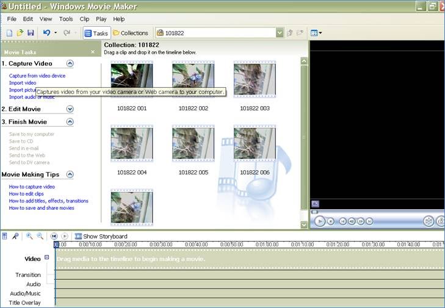Viewport: 445px width, 308px height.
Task: Click the Split clip button on monitor
Action: point(429,221)
